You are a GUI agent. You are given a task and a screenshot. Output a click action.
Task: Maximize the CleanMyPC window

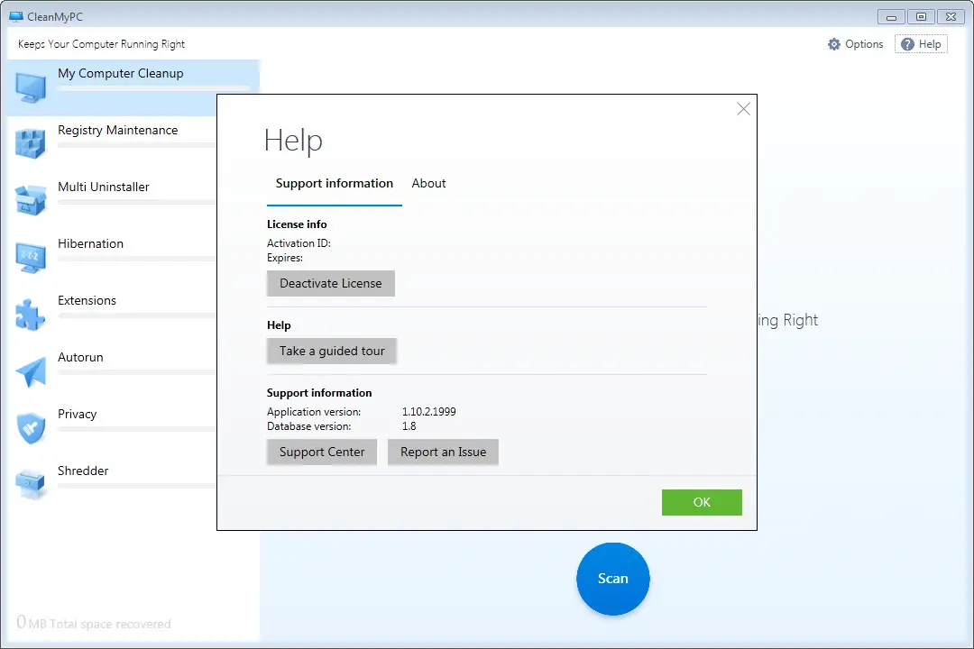click(921, 17)
